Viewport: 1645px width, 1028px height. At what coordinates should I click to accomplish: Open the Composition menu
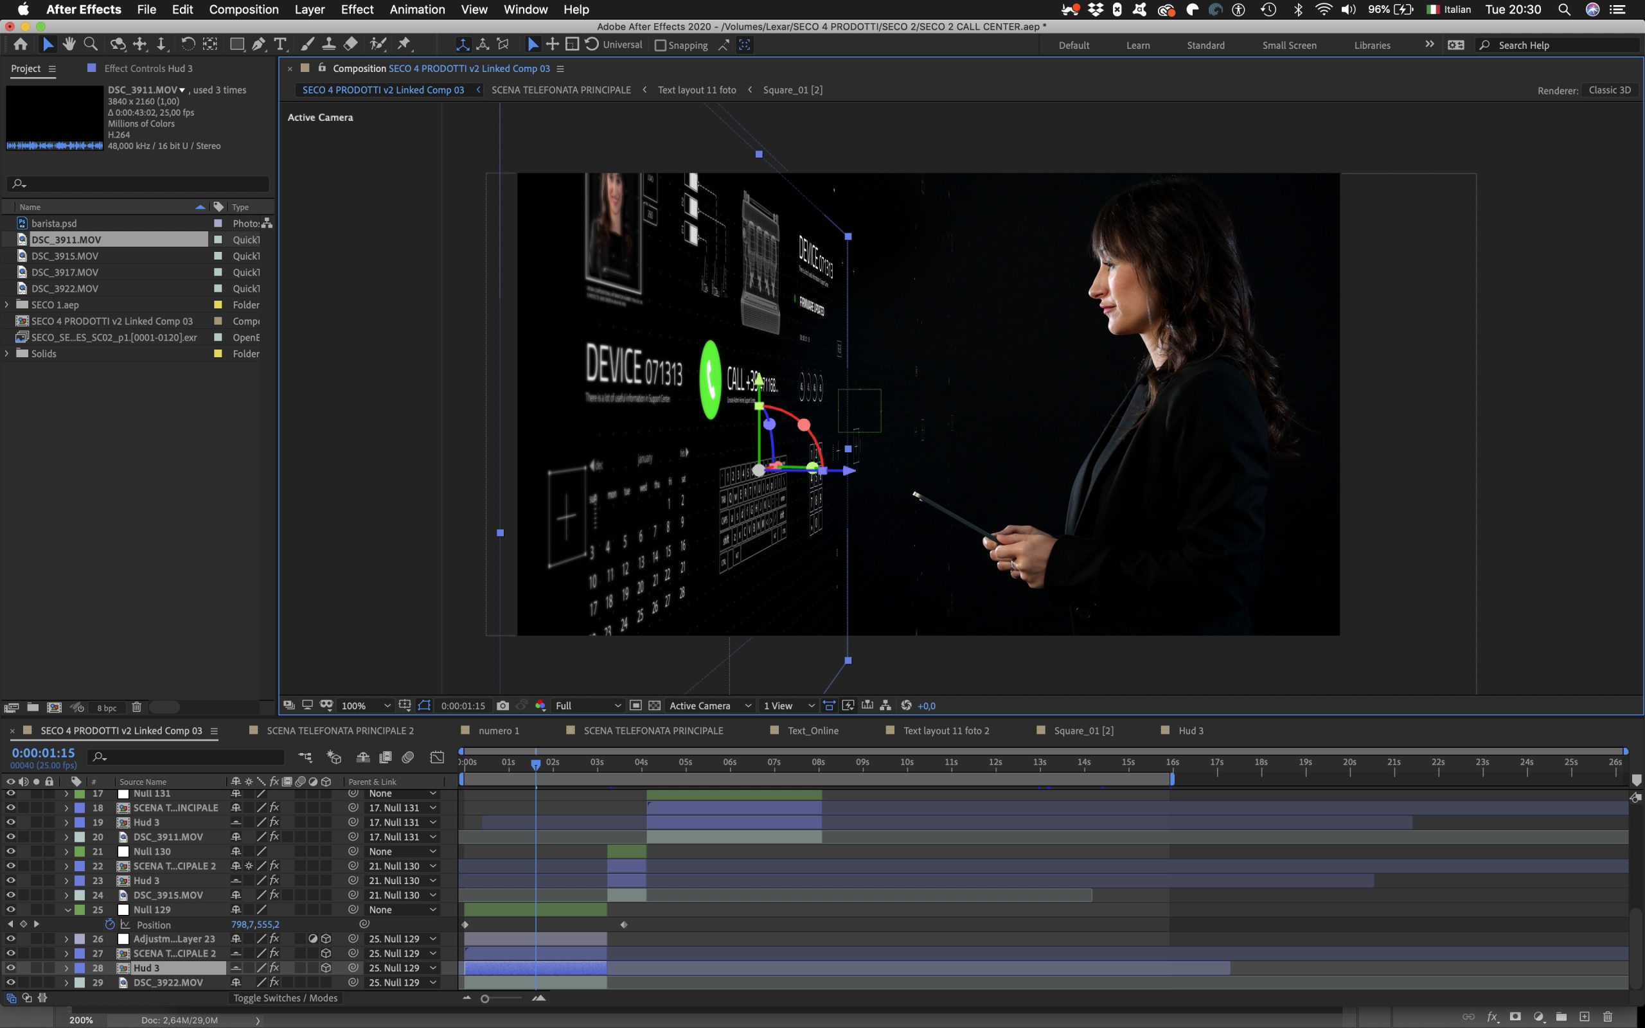click(244, 10)
